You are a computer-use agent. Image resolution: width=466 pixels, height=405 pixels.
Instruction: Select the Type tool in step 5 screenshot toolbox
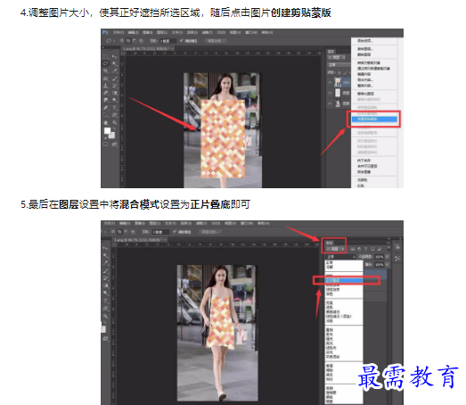pyautogui.click(x=105, y=301)
